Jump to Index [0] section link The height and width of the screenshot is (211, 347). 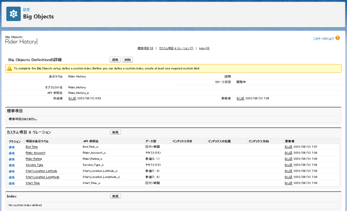204,48
